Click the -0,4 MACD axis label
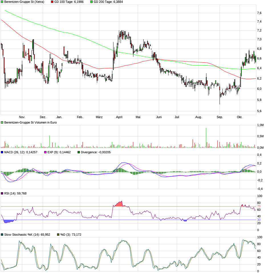The image size is (268, 274). [259, 189]
